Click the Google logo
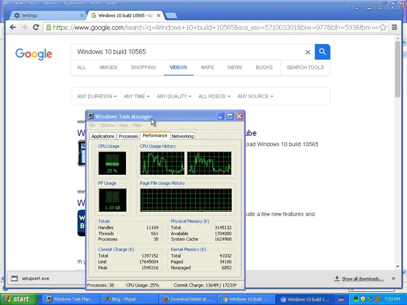 (x=33, y=54)
